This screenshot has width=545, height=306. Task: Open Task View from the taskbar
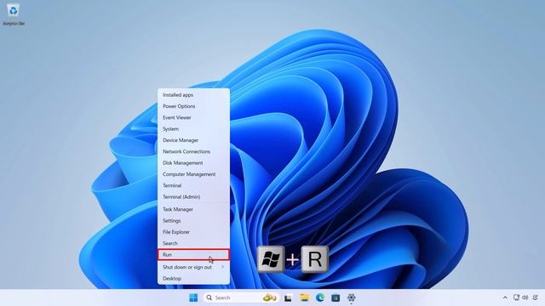point(288,298)
